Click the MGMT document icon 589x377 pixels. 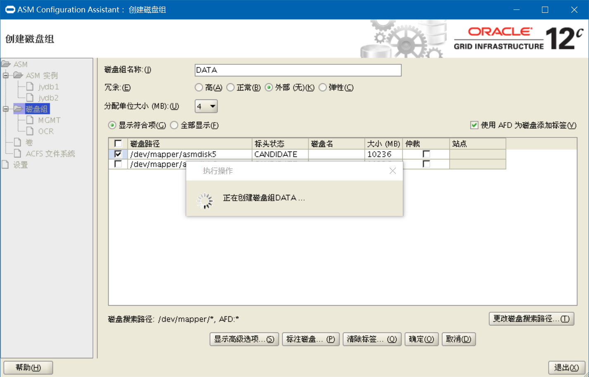30,120
